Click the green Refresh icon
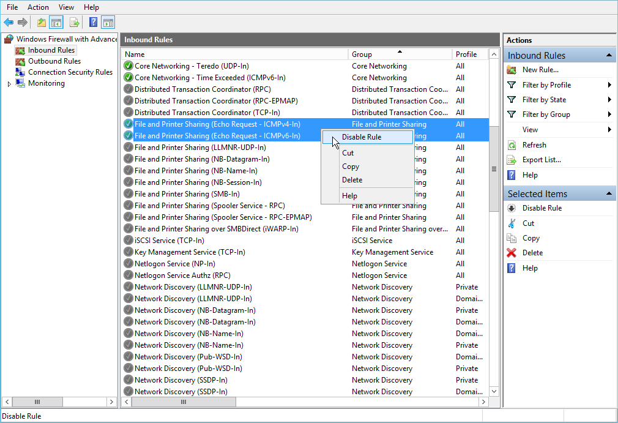The width and height of the screenshot is (618, 423). point(512,145)
